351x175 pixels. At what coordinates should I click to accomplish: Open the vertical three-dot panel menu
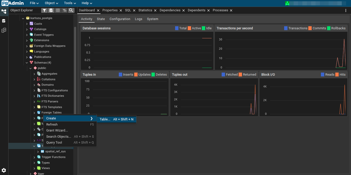pyautogui.click(x=346, y=10)
